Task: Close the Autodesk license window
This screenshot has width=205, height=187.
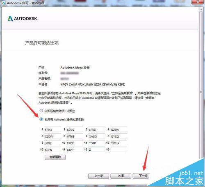Action: pos(198,2)
